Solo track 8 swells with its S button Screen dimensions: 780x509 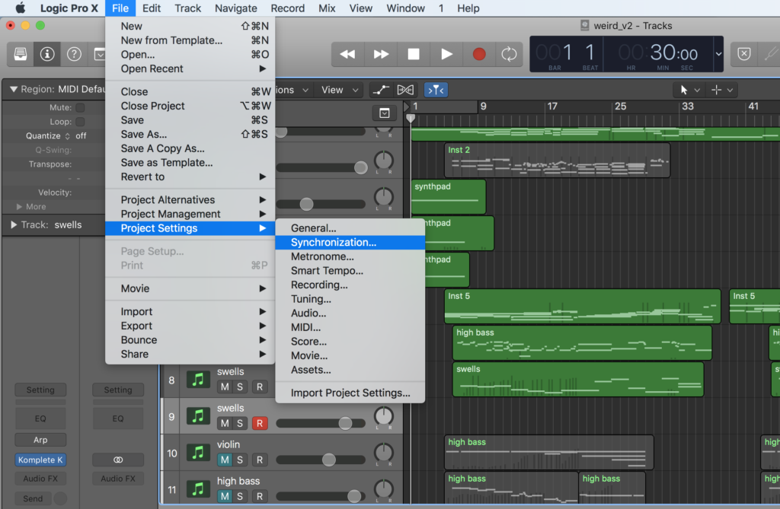point(240,387)
